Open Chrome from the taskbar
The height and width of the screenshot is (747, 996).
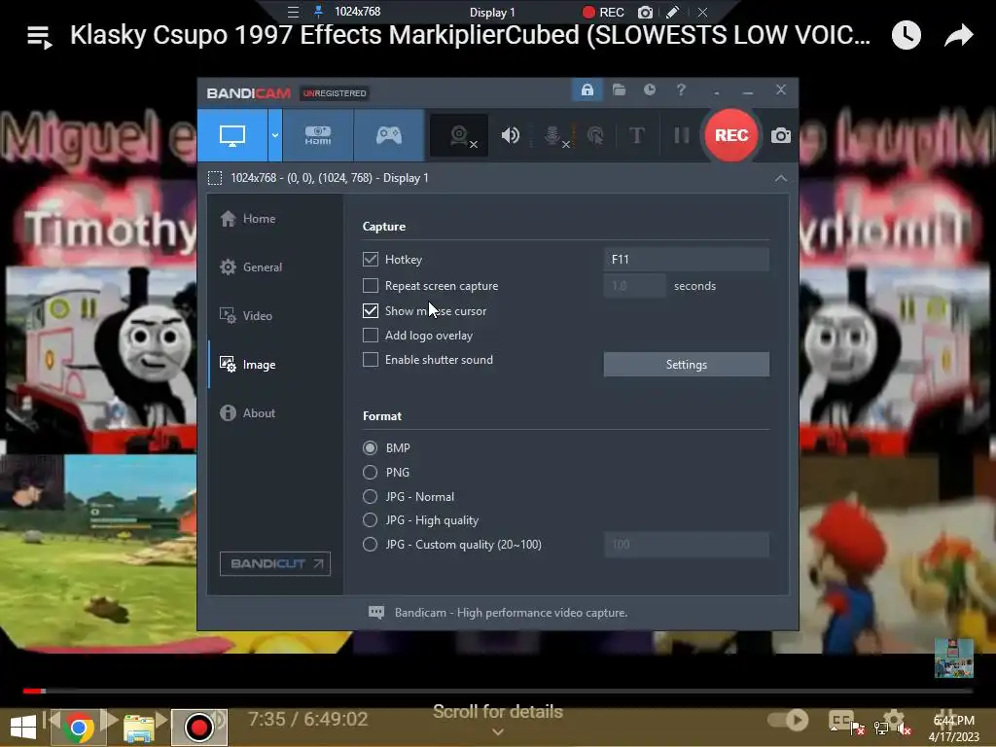(x=78, y=728)
